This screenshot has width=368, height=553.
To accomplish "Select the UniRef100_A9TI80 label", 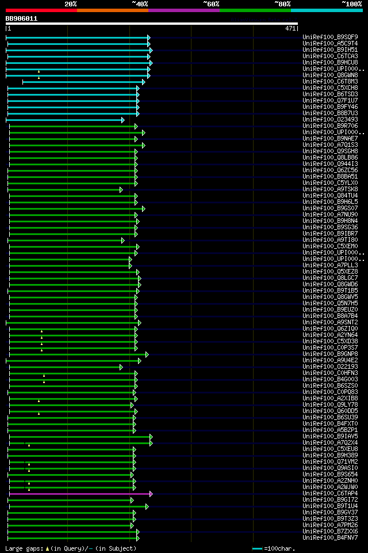I will [330, 240].
